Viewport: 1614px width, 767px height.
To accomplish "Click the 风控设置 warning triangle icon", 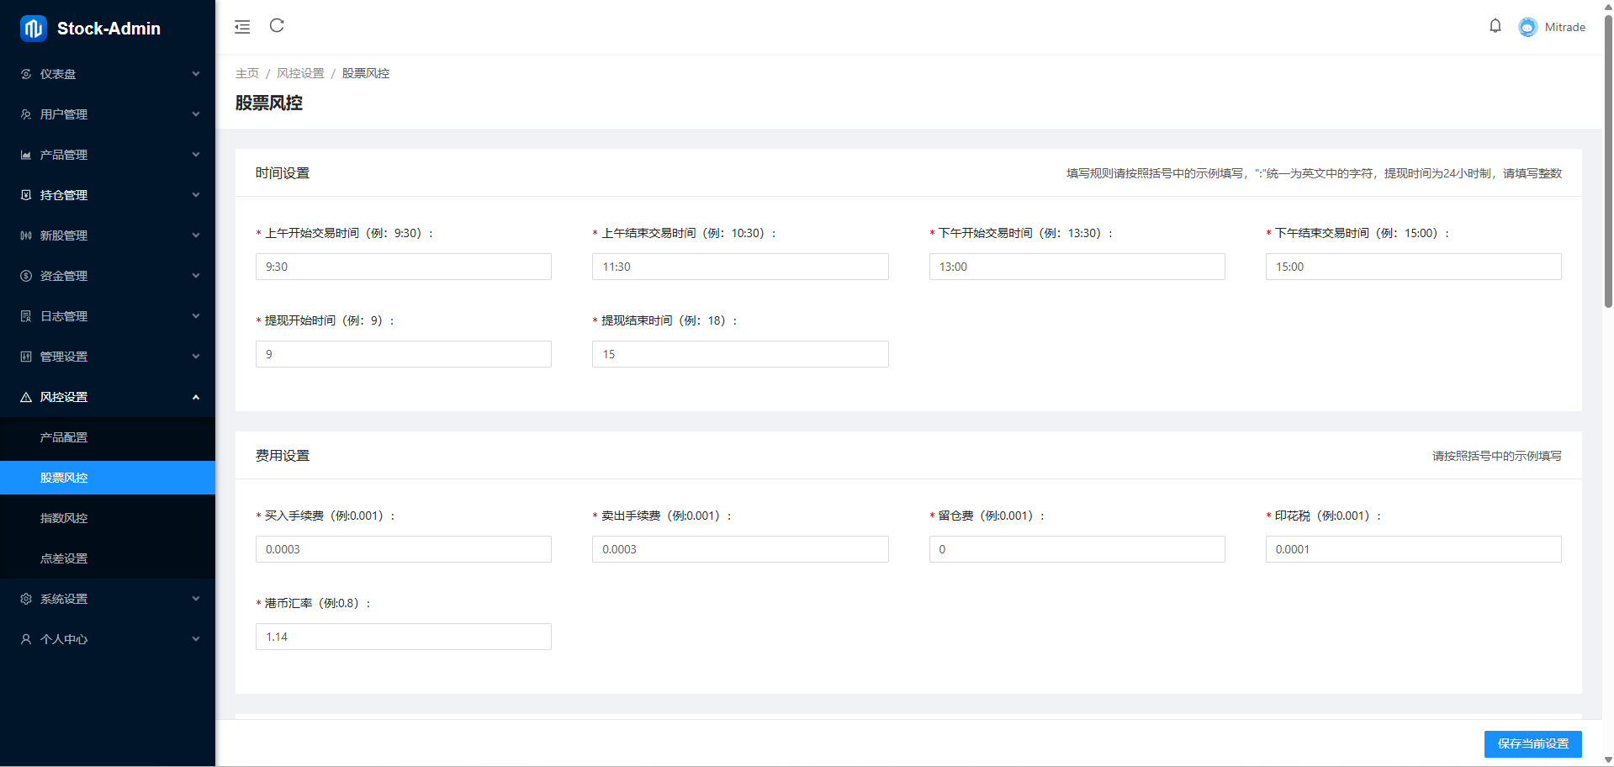I will [26, 397].
